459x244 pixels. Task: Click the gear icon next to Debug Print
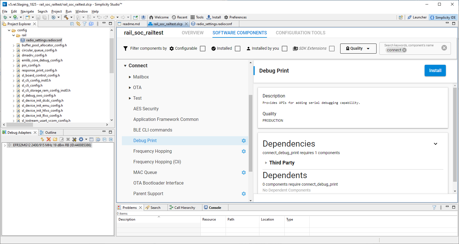tap(244, 141)
